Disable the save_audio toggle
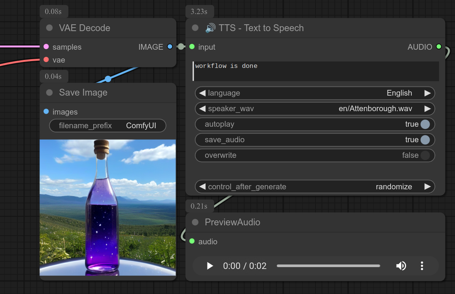 click(425, 140)
